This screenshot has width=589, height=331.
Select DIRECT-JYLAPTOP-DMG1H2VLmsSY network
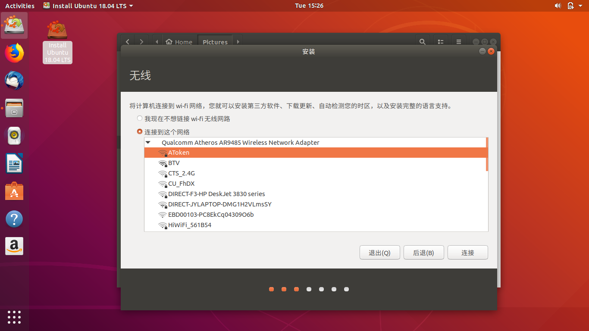316,204
